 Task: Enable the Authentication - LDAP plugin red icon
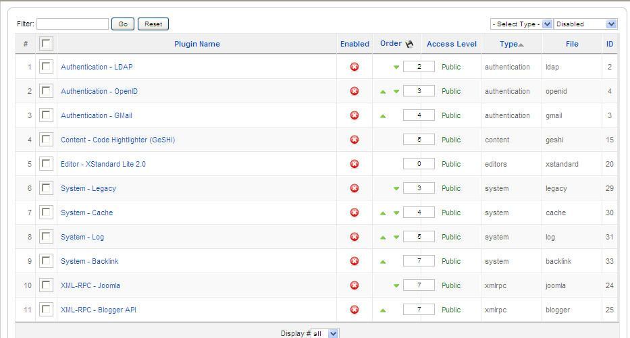coord(355,67)
